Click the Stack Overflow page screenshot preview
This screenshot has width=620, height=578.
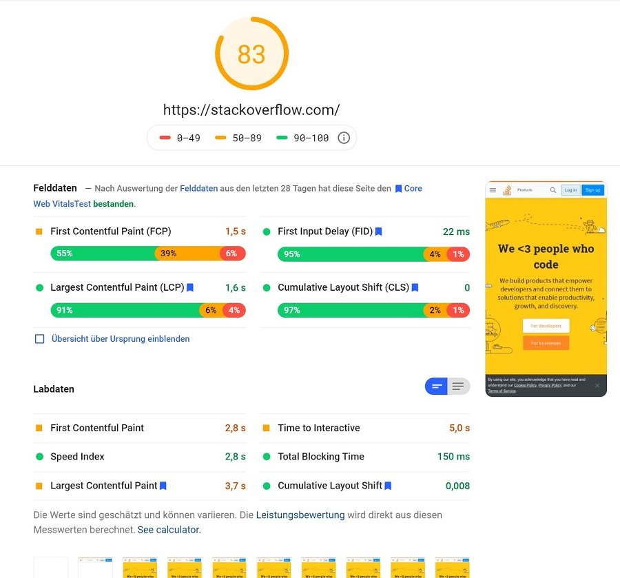click(546, 289)
